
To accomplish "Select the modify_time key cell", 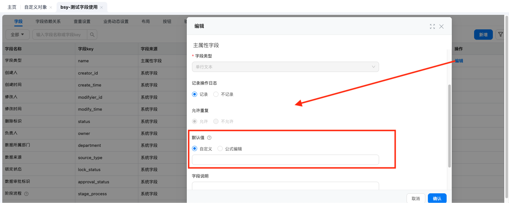I will pyautogui.click(x=90, y=109).
